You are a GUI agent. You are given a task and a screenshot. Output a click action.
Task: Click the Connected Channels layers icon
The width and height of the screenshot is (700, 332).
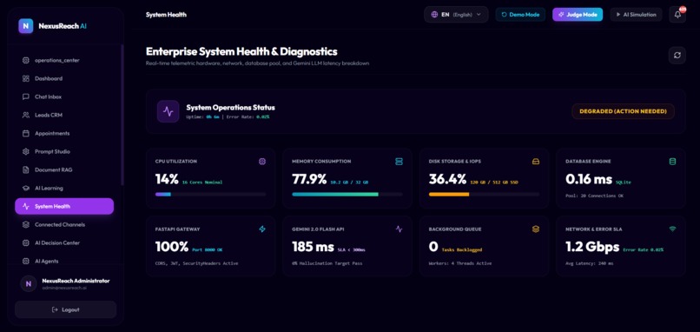[x=26, y=225]
